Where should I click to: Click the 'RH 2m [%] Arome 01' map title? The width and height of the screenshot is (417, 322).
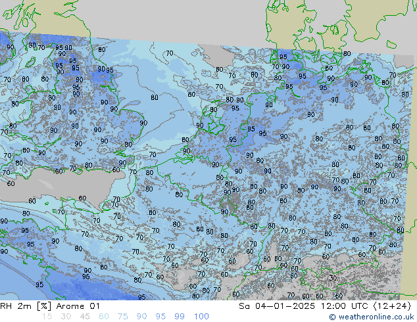pos(50,306)
